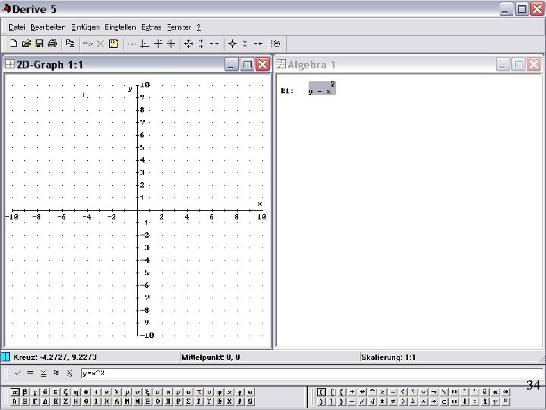The width and height of the screenshot is (546, 410).
Task: Click the checkmark icon beside the entry line
Action: pyautogui.click(x=17, y=373)
